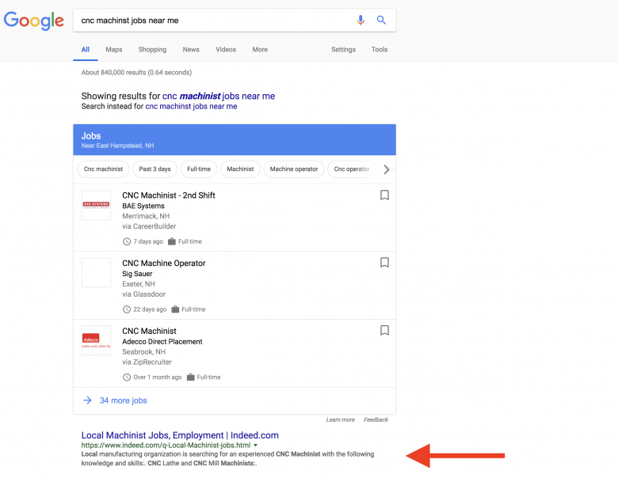This screenshot has width=618, height=478.
Task: Click the Learn more link
Action: pyautogui.click(x=341, y=419)
